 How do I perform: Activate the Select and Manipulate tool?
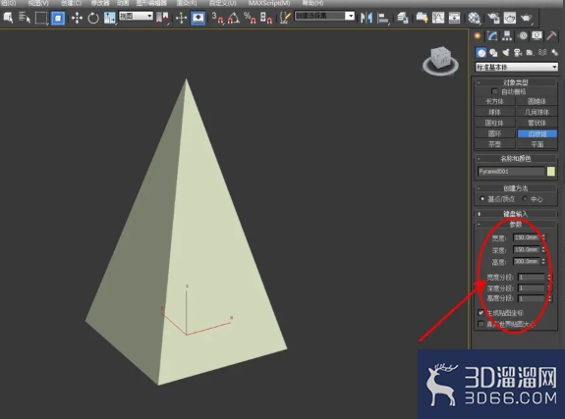181,18
